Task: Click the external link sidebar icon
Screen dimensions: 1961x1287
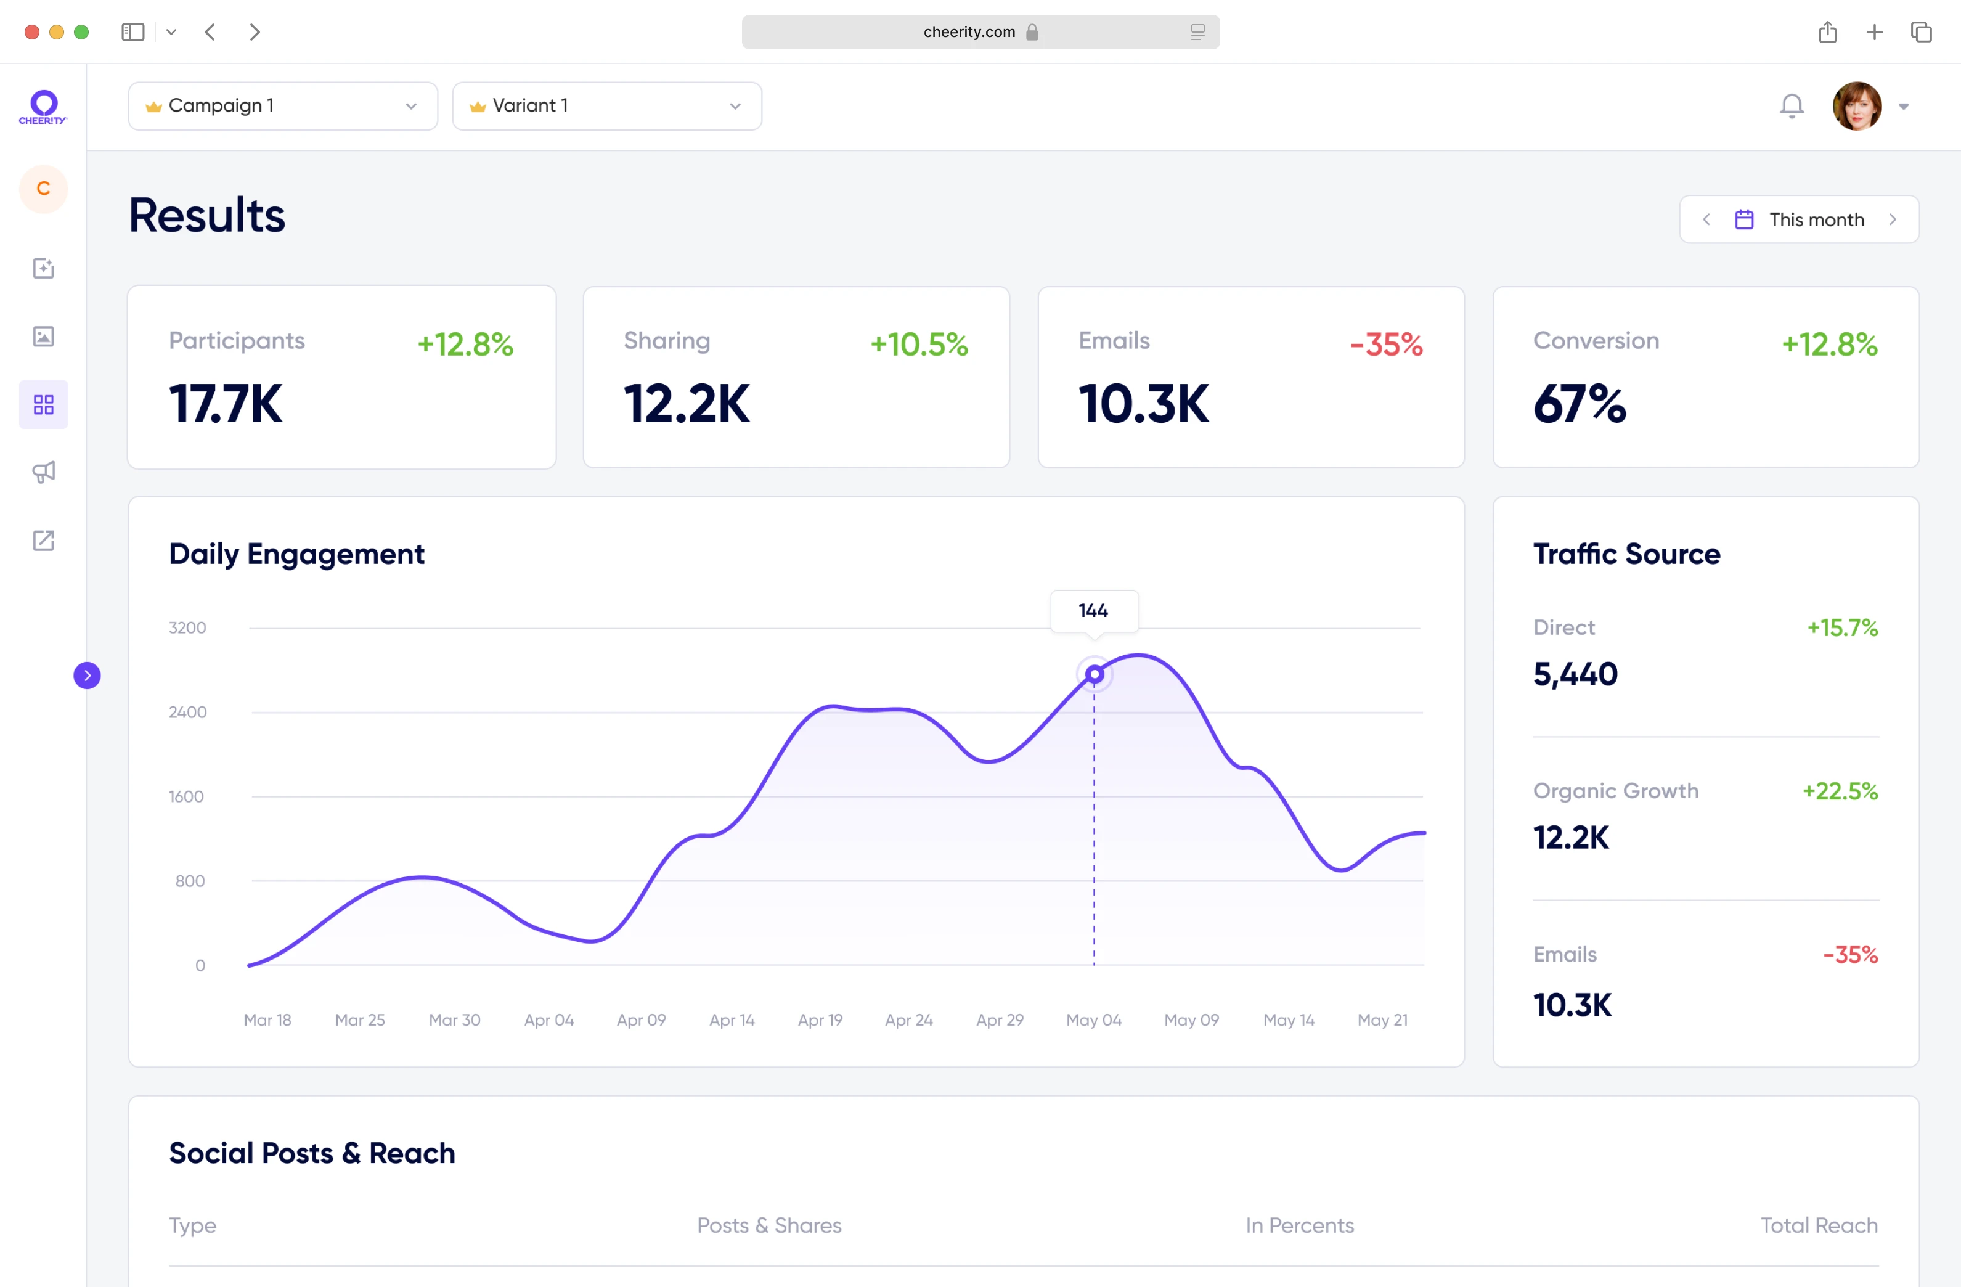Action: tap(44, 541)
